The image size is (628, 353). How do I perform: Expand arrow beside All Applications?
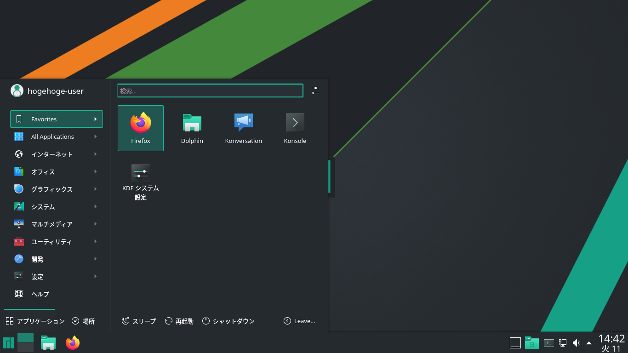click(x=96, y=137)
